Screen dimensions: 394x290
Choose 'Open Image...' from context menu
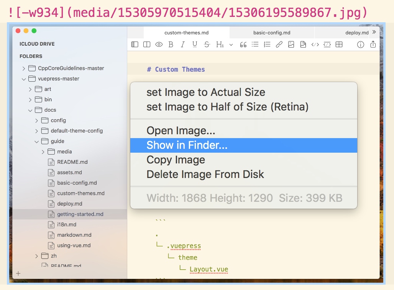point(243,131)
